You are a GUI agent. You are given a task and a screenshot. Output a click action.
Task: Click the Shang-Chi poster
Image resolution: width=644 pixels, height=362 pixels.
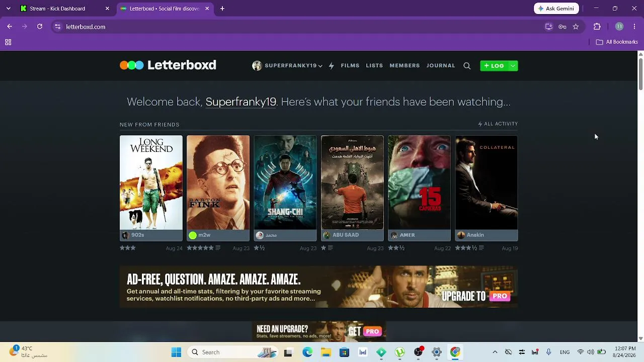pyautogui.click(x=285, y=183)
